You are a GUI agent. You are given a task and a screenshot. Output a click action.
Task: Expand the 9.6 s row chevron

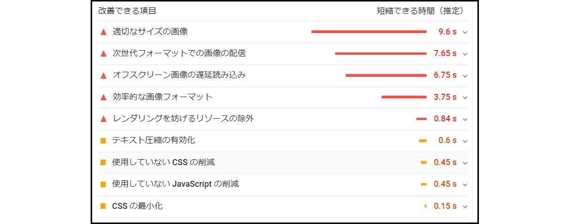tap(465, 32)
